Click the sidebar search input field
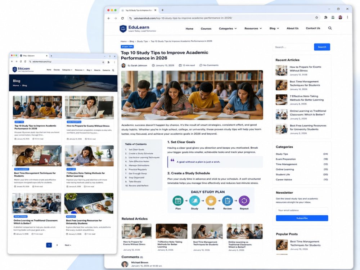360x270 pixels. click(x=293, y=47)
